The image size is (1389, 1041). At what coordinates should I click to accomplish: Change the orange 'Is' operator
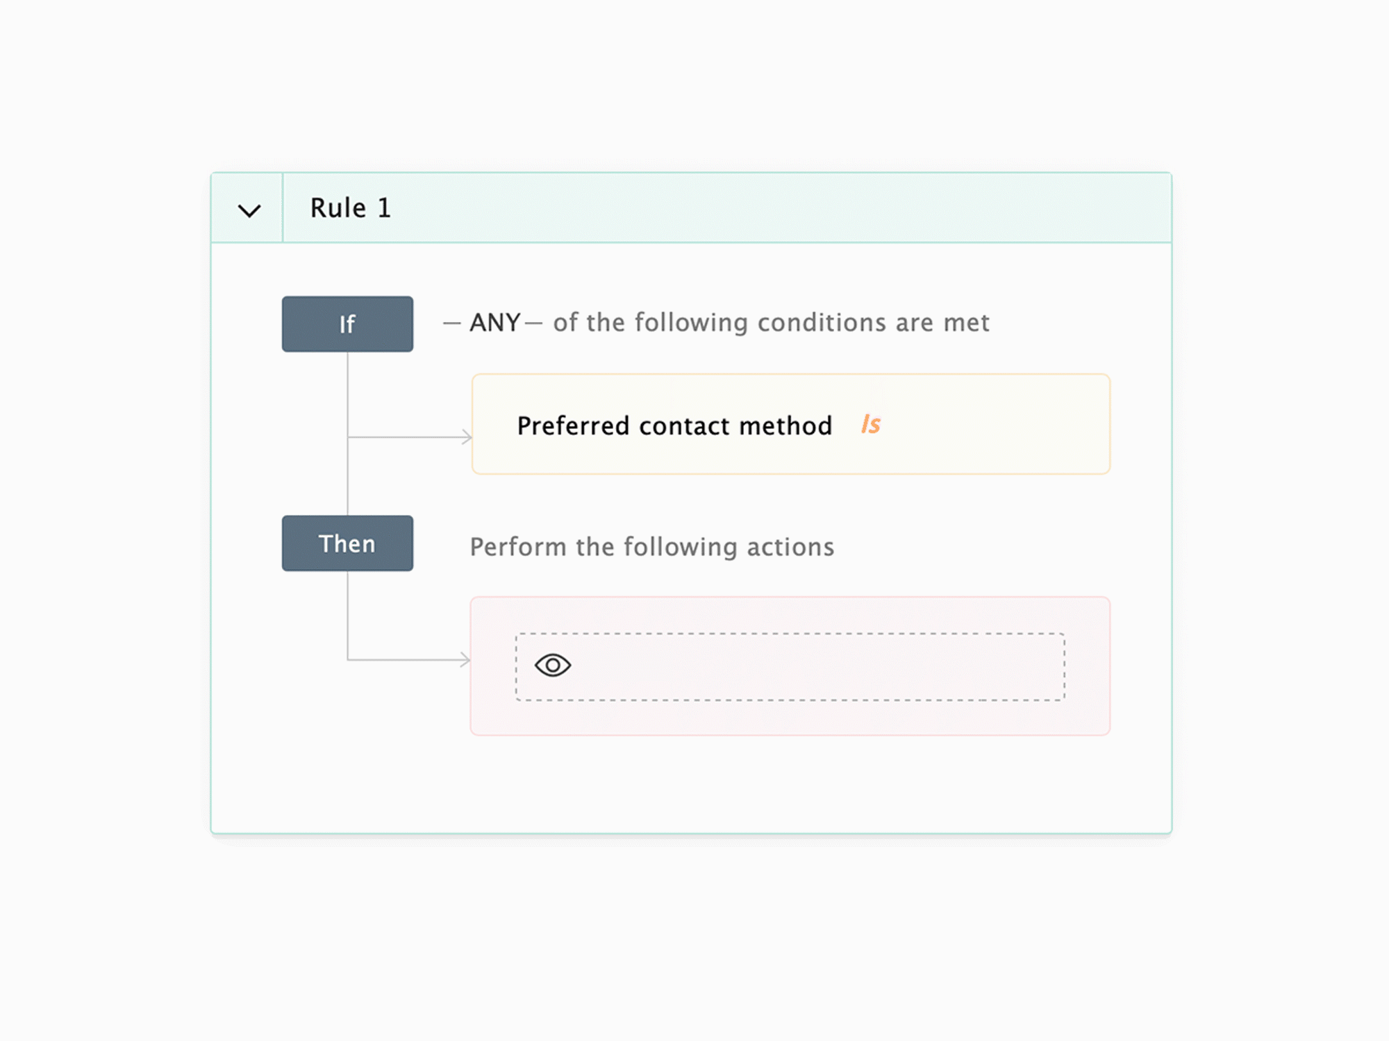coord(871,424)
